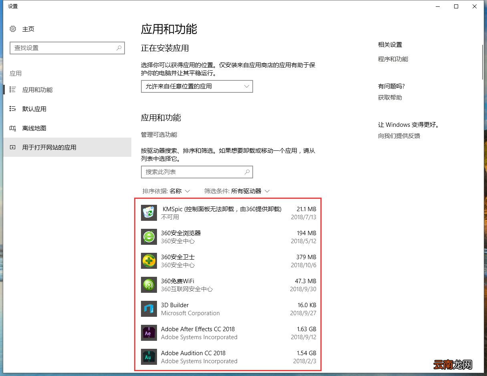Open the 允许来自任意位置的应用 dropdown

(x=197, y=86)
